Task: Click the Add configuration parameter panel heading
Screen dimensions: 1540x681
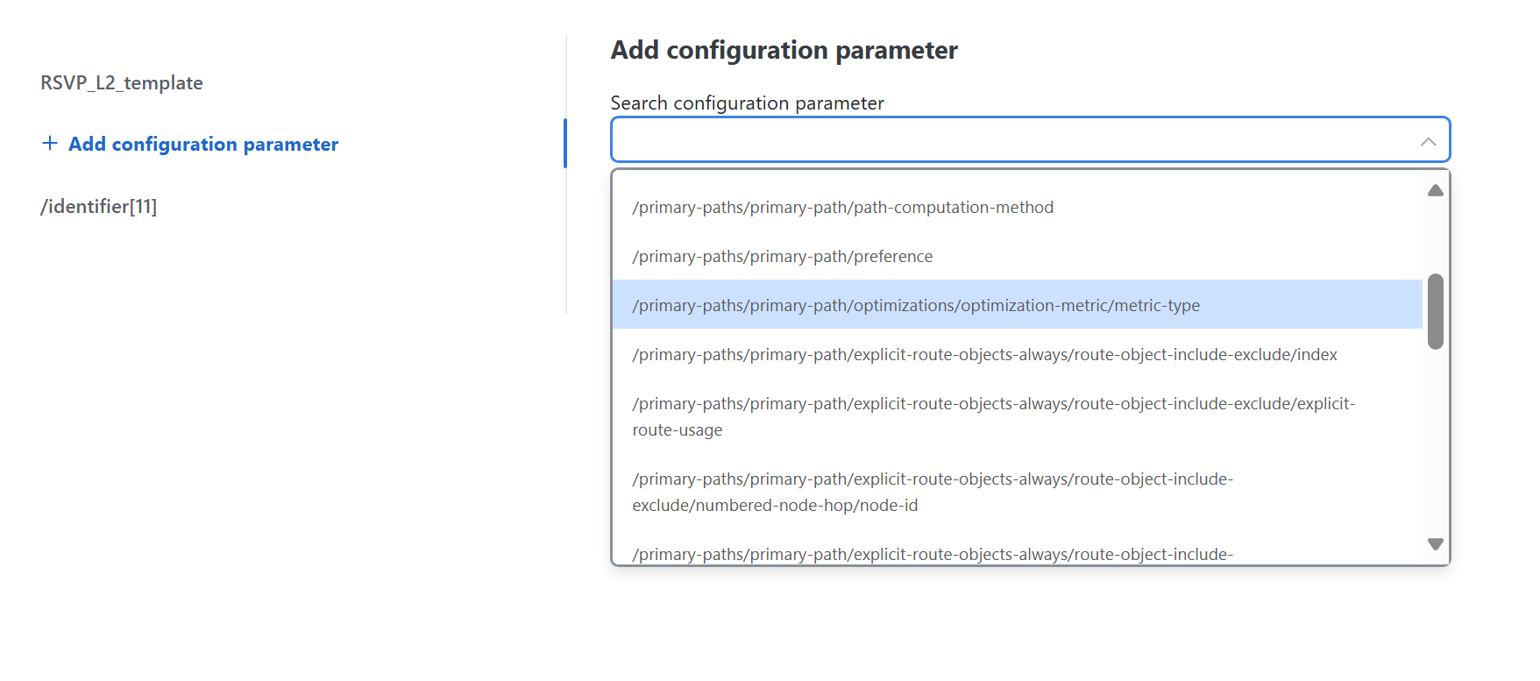Action: 784,51
